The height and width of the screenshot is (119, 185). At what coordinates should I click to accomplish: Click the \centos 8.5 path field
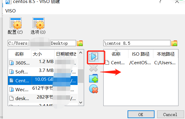(137, 43)
